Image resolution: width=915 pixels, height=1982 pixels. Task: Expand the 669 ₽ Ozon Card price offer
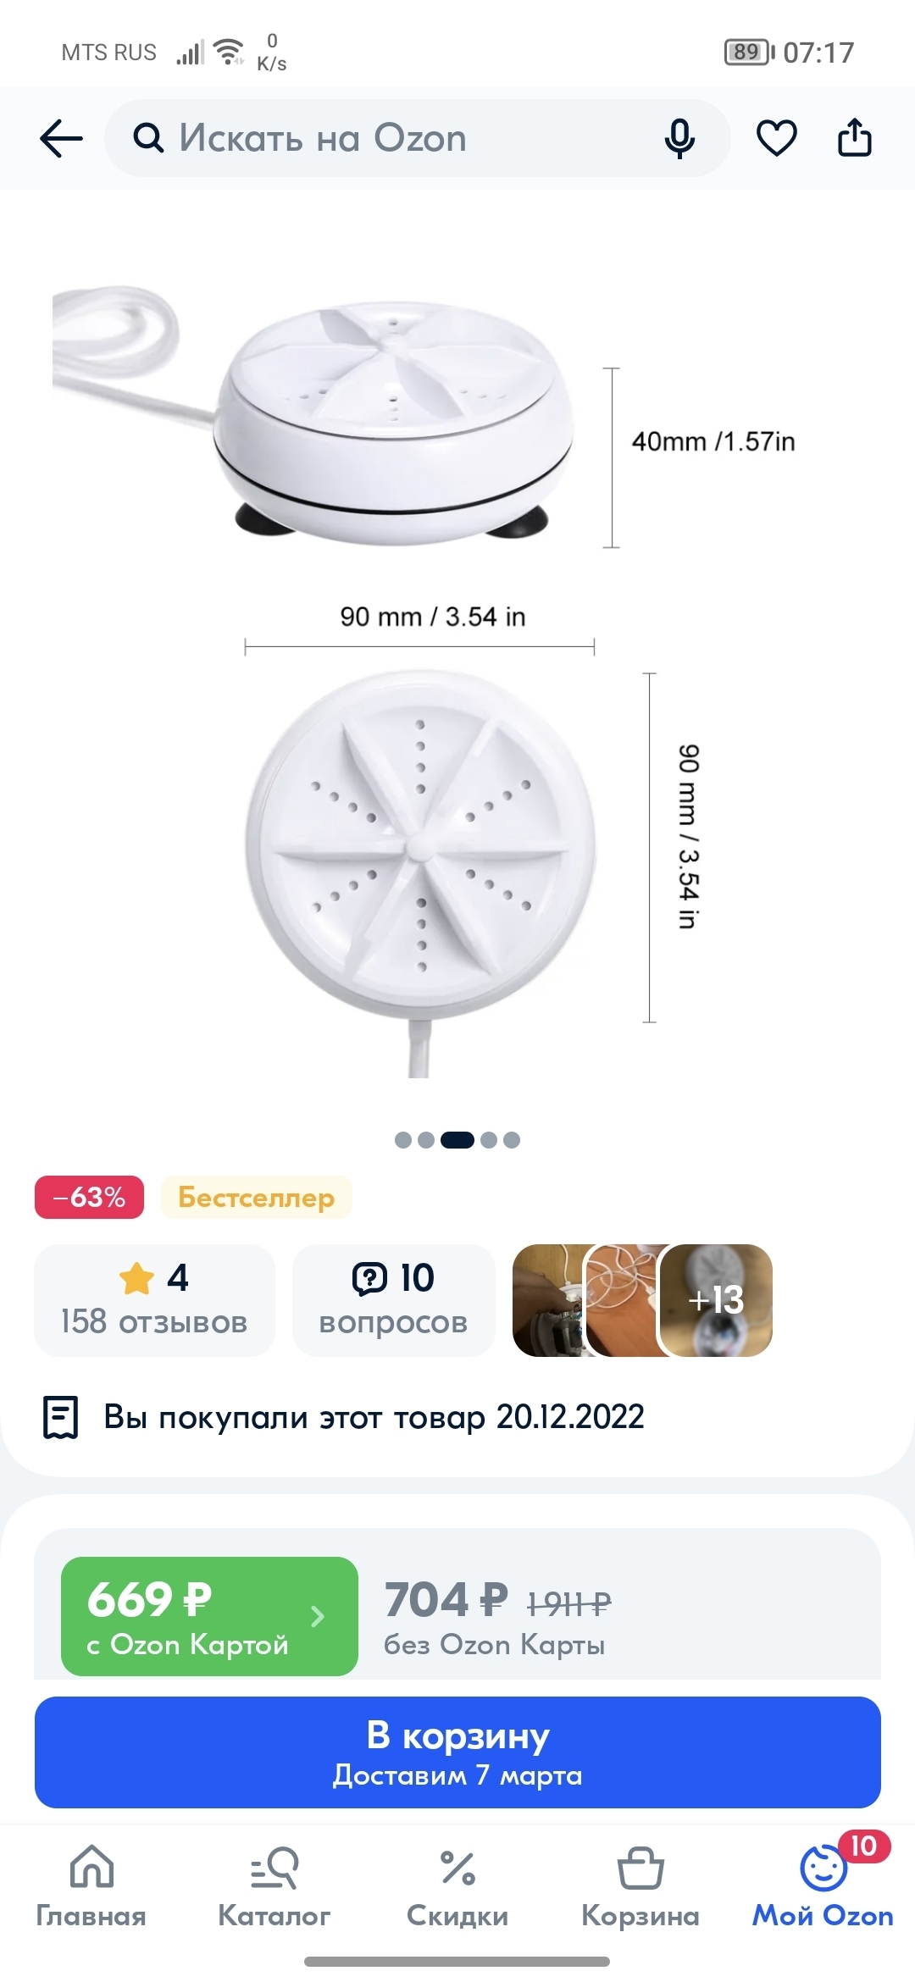pyautogui.click(x=209, y=1616)
